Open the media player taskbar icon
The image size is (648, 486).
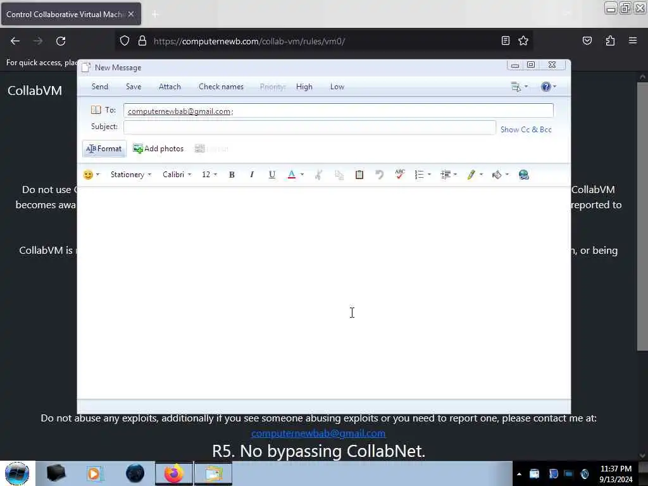pos(94,473)
